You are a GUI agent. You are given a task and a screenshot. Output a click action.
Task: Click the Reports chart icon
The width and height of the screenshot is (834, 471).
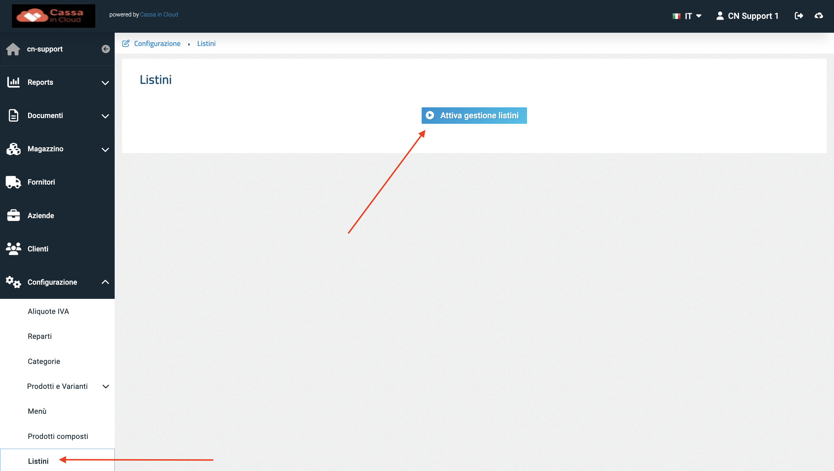(x=13, y=82)
